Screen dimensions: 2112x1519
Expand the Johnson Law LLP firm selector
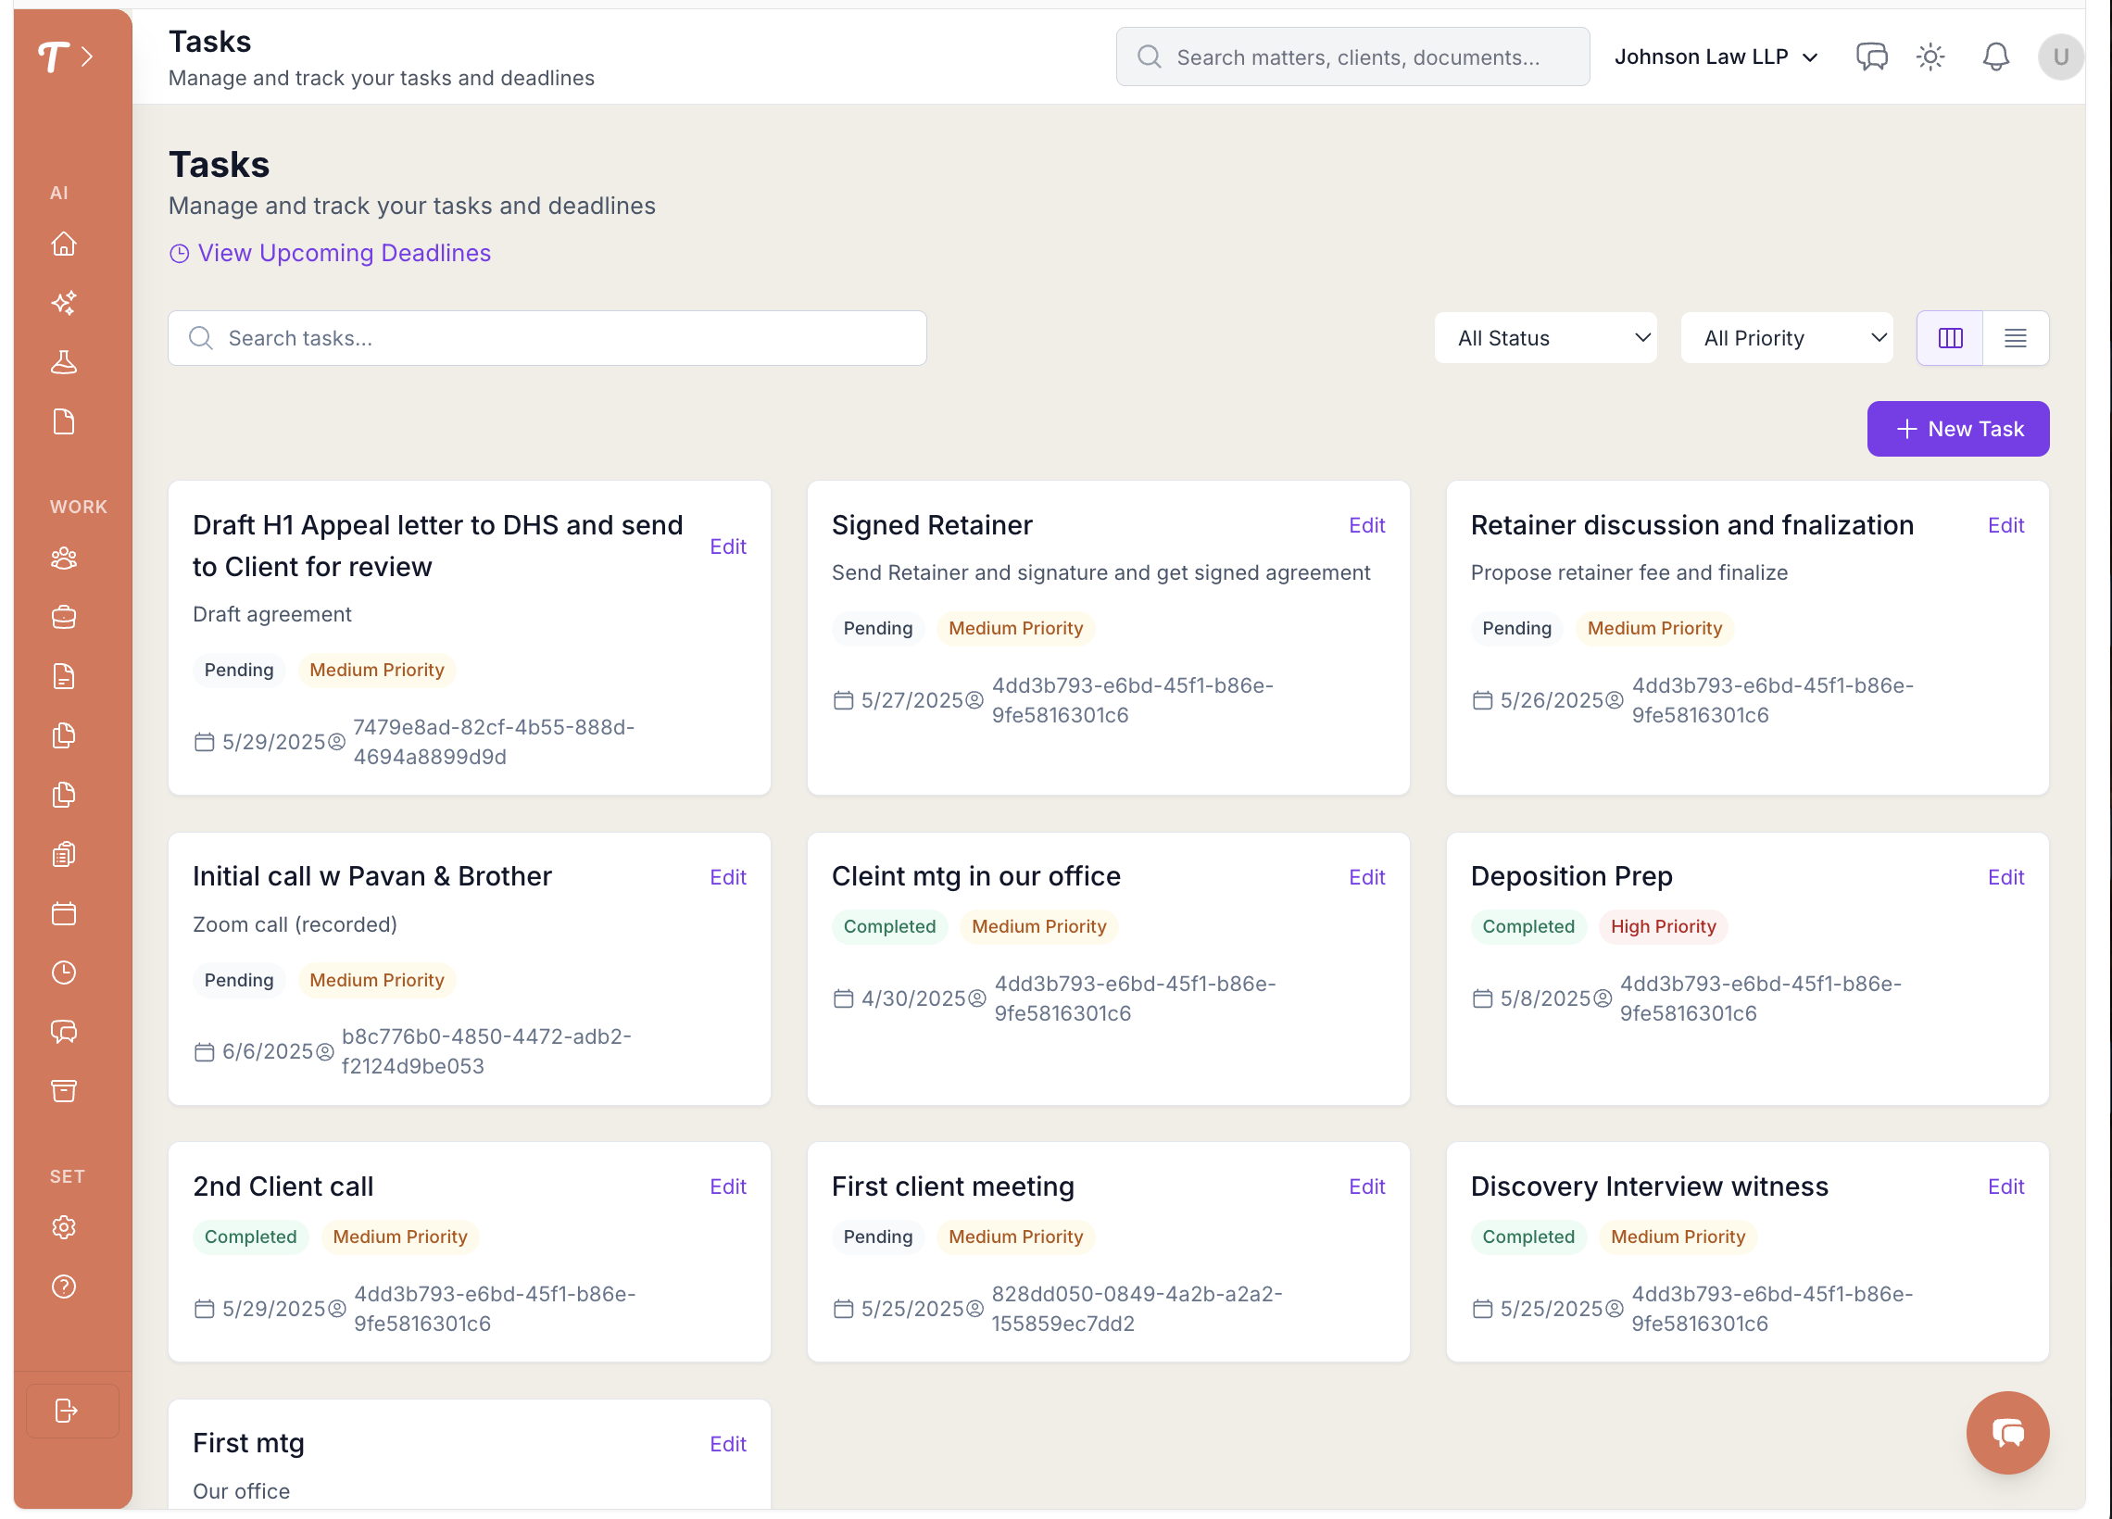(x=1716, y=56)
